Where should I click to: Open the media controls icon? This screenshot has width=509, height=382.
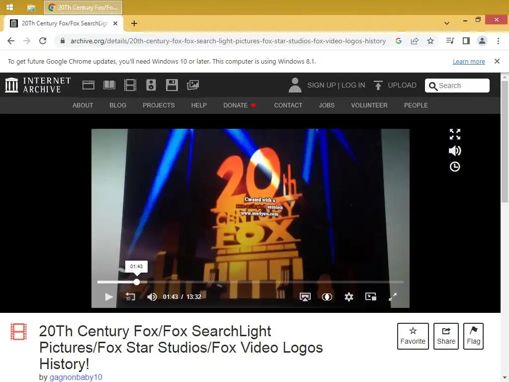click(x=450, y=41)
